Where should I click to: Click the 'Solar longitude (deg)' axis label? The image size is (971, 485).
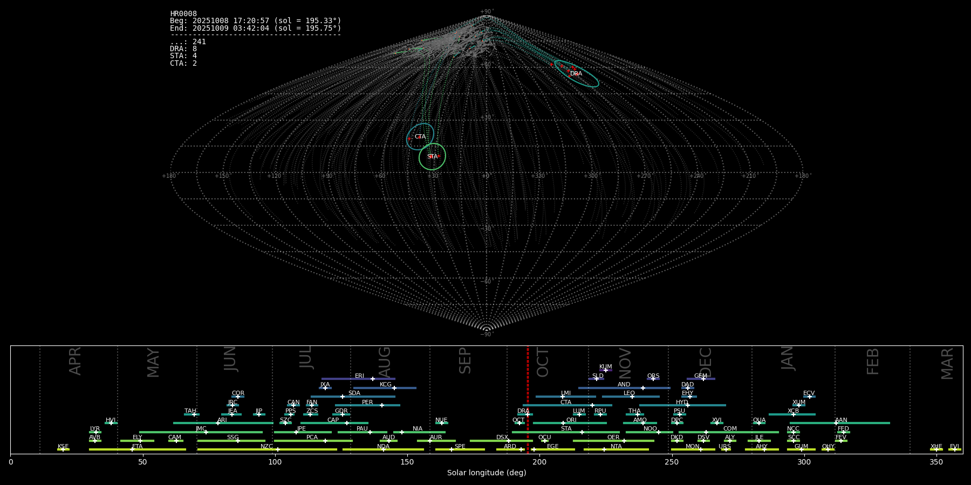(487, 473)
